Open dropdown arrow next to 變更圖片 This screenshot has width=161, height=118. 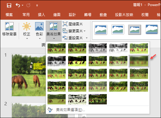click(x=85, y=31)
